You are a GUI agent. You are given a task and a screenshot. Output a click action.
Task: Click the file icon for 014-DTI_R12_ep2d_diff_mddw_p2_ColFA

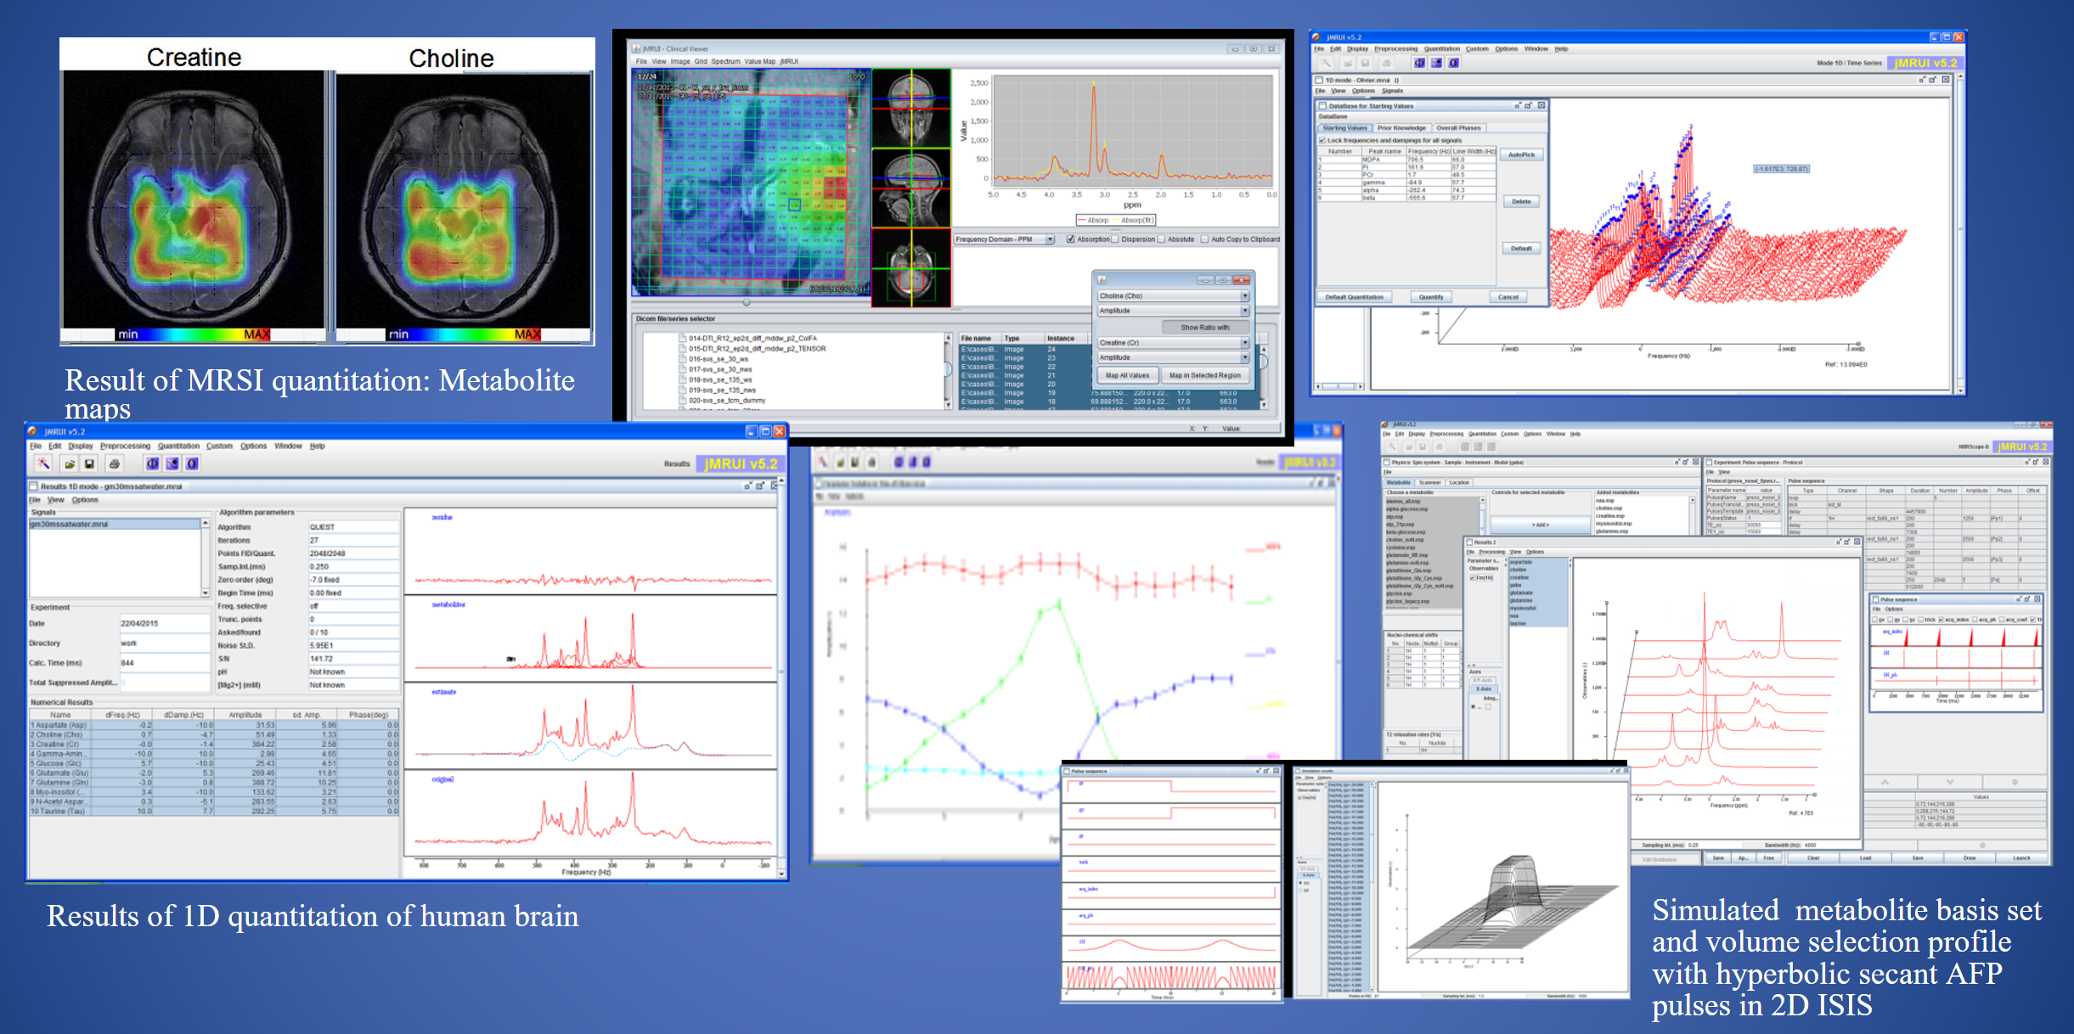[682, 338]
